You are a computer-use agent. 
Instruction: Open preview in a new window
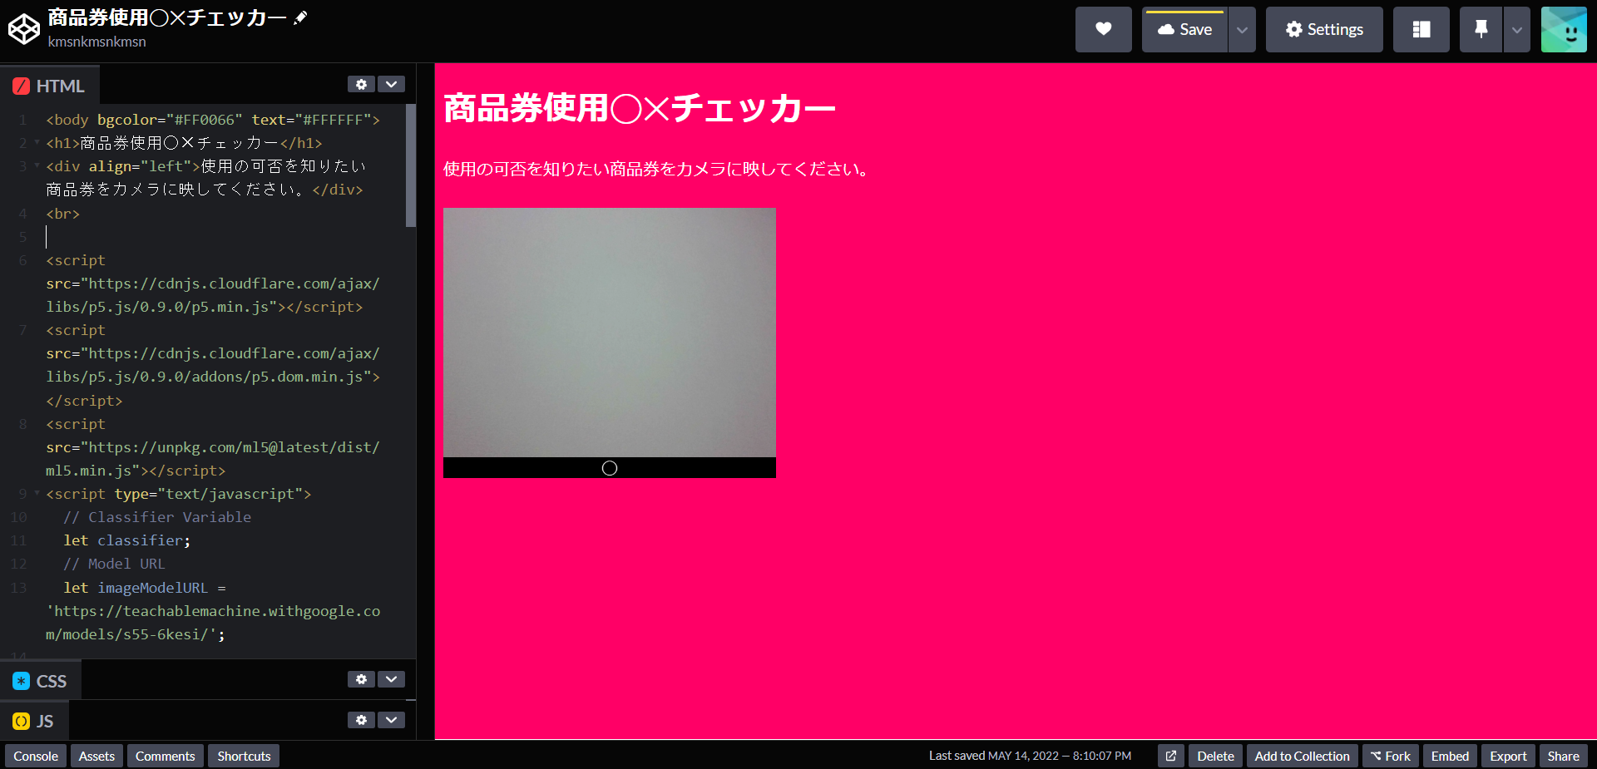(x=1170, y=756)
